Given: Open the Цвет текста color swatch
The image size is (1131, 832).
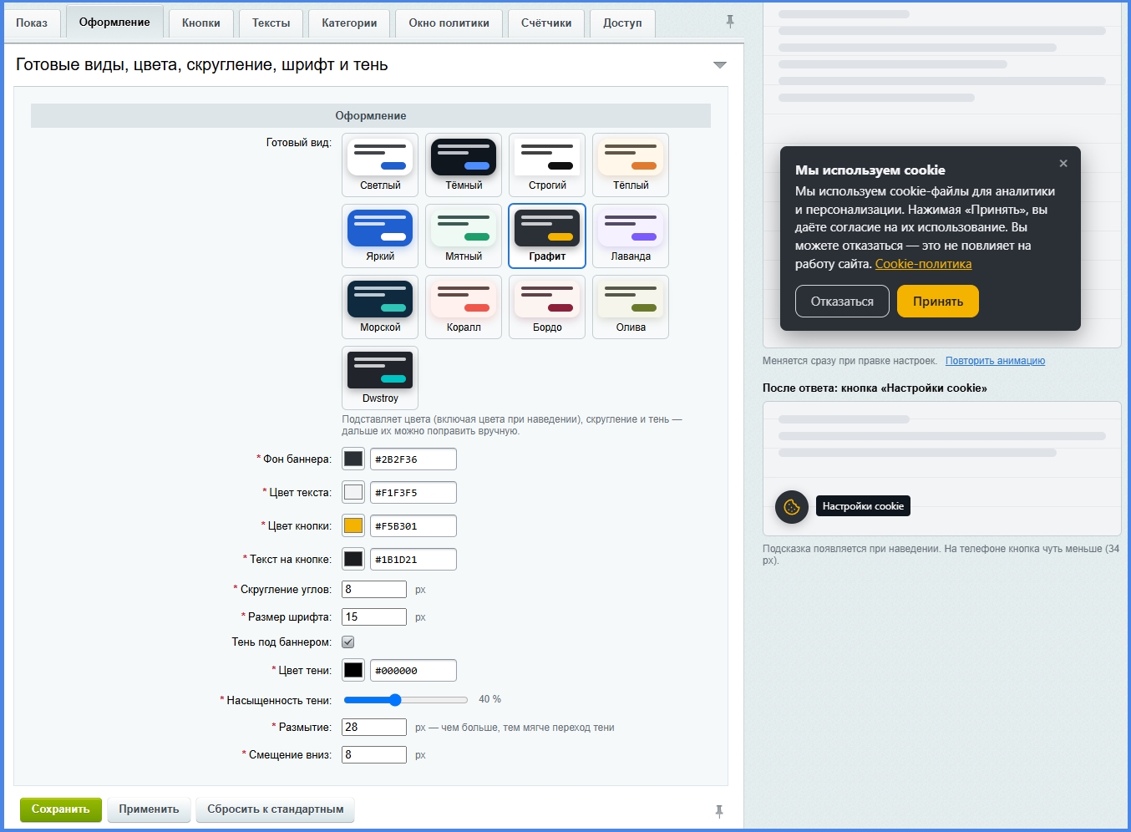Looking at the screenshot, I should click(353, 492).
